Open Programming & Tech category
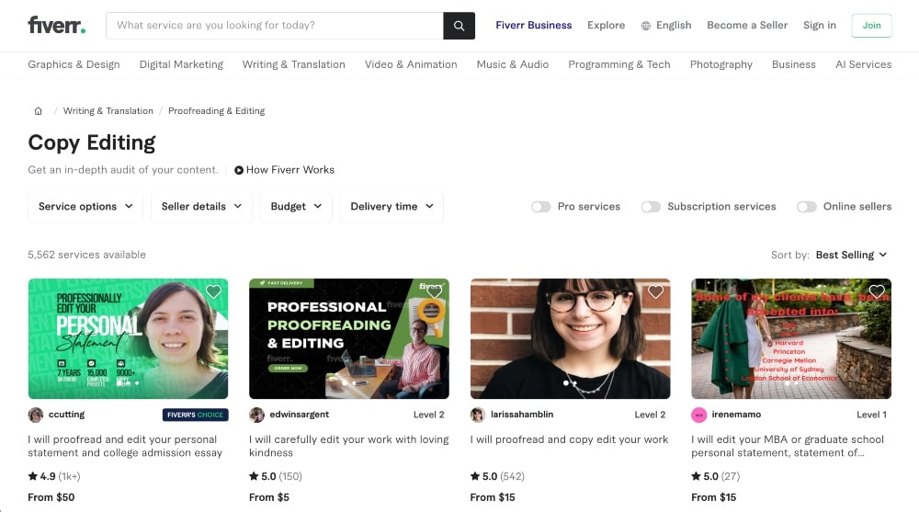This screenshot has height=512, width=919. point(618,64)
